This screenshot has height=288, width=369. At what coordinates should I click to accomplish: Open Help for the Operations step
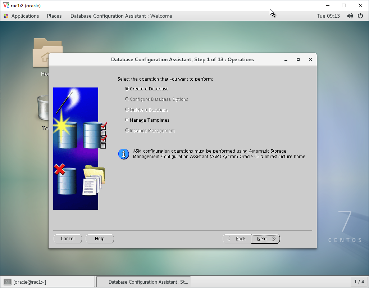(x=100, y=239)
